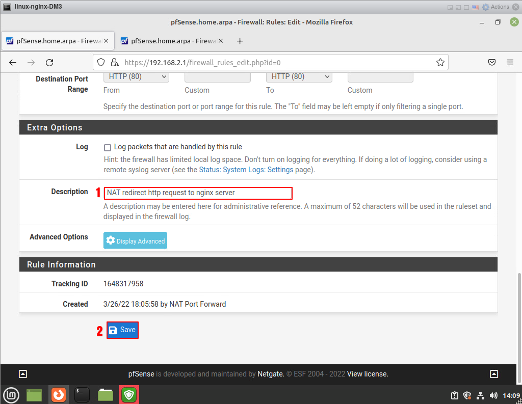Expand the Display Advanced options
Screen dimensions: 522x404
coord(135,241)
